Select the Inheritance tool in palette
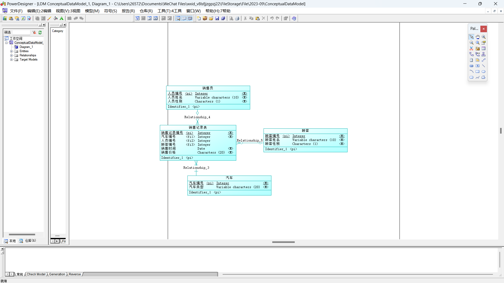The width and height of the screenshot is (504, 283). [484, 54]
